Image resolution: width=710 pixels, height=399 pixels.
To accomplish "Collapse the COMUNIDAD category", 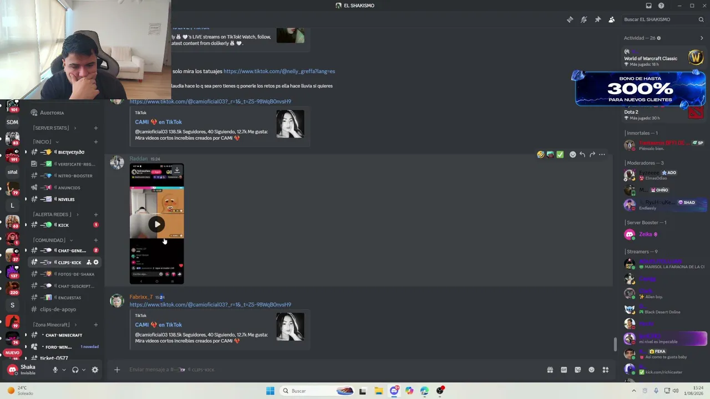I will (53, 241).
